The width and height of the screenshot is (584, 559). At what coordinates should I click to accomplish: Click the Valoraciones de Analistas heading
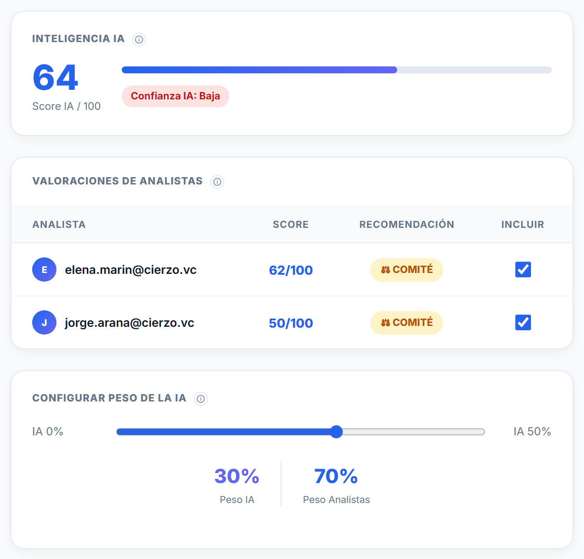(117, 181)
